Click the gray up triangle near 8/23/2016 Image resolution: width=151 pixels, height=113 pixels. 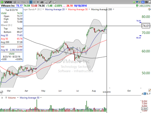[x=109, y=88]
